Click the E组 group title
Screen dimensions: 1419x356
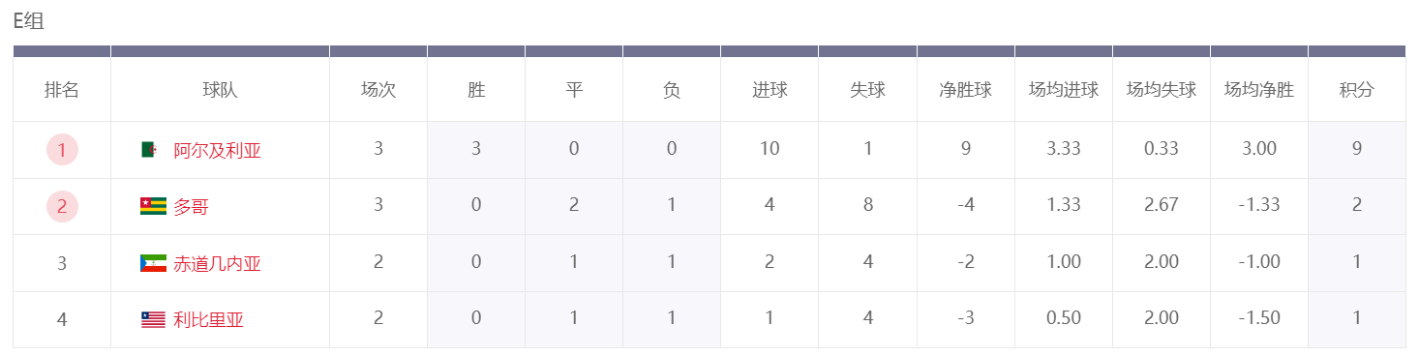click(x=28, y=21)
